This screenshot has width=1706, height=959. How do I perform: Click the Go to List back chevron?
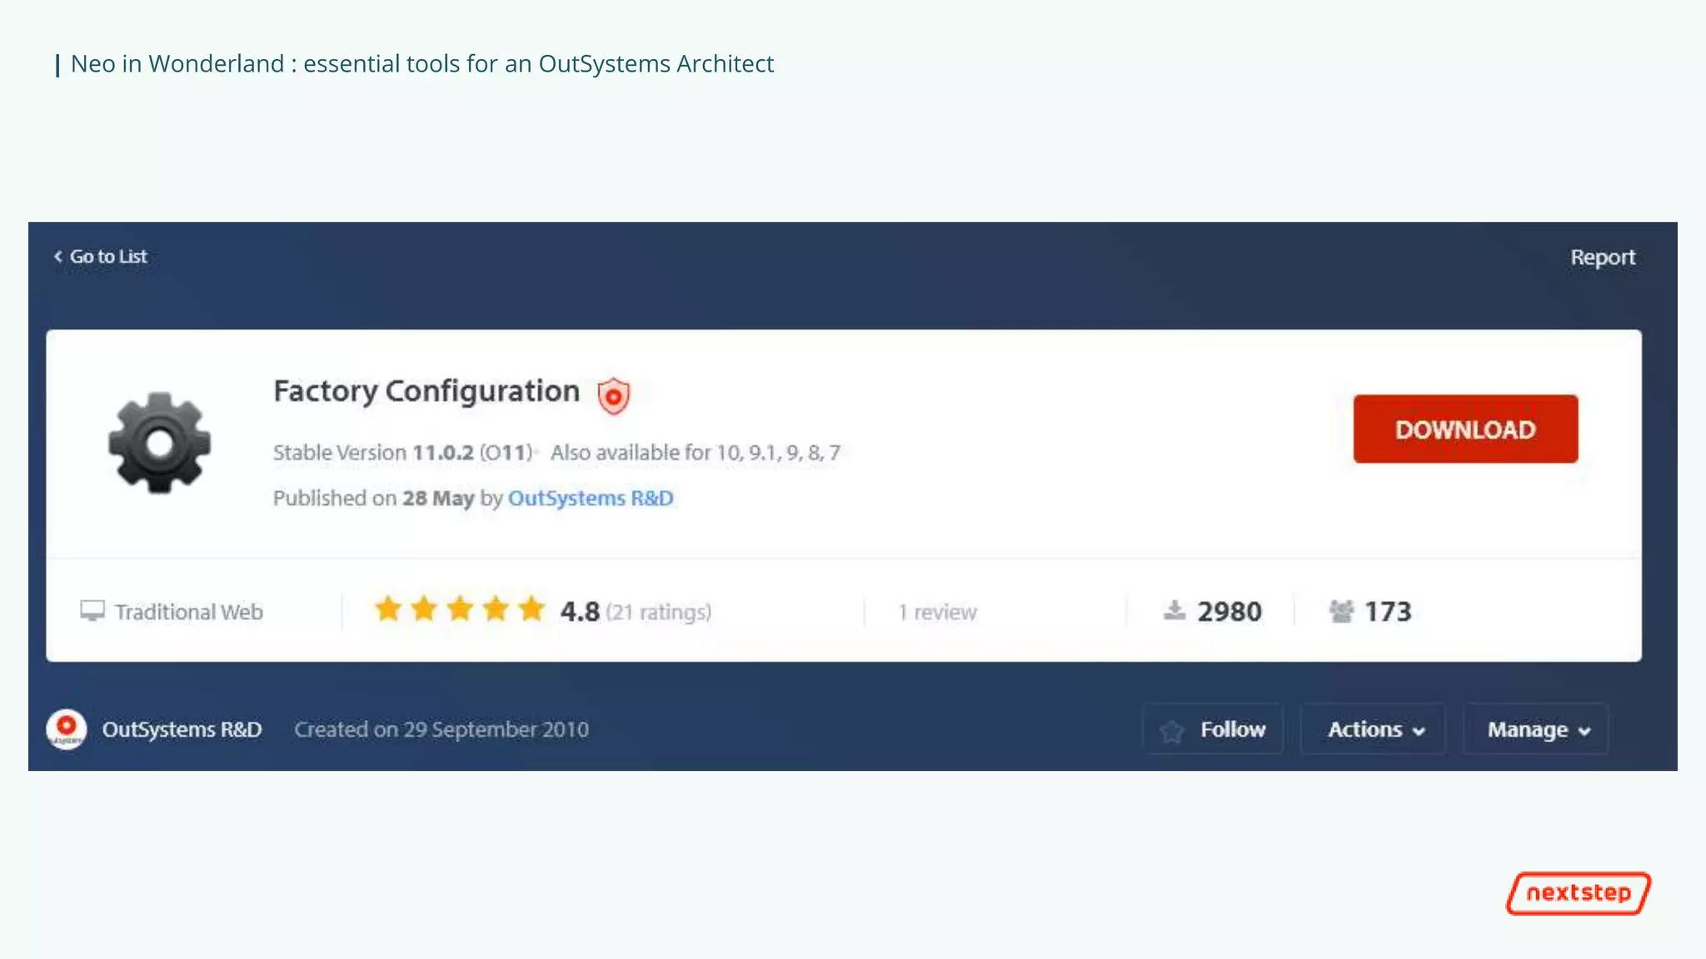(x=58, y=256)
